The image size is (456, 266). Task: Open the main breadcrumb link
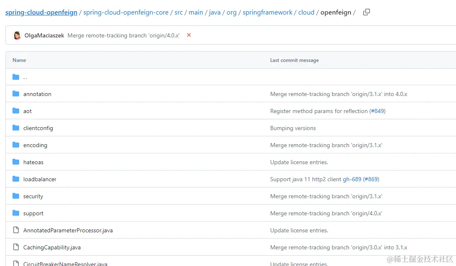[x=196, y=12]
